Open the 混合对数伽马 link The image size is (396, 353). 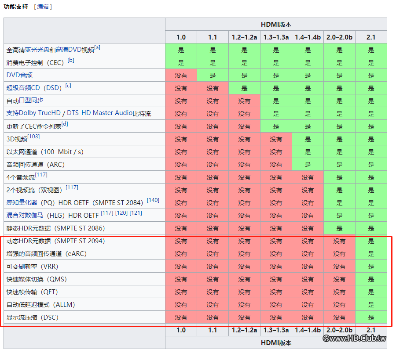click(25, 216)
